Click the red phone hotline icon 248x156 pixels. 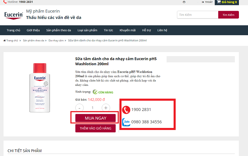click(126, 110)
